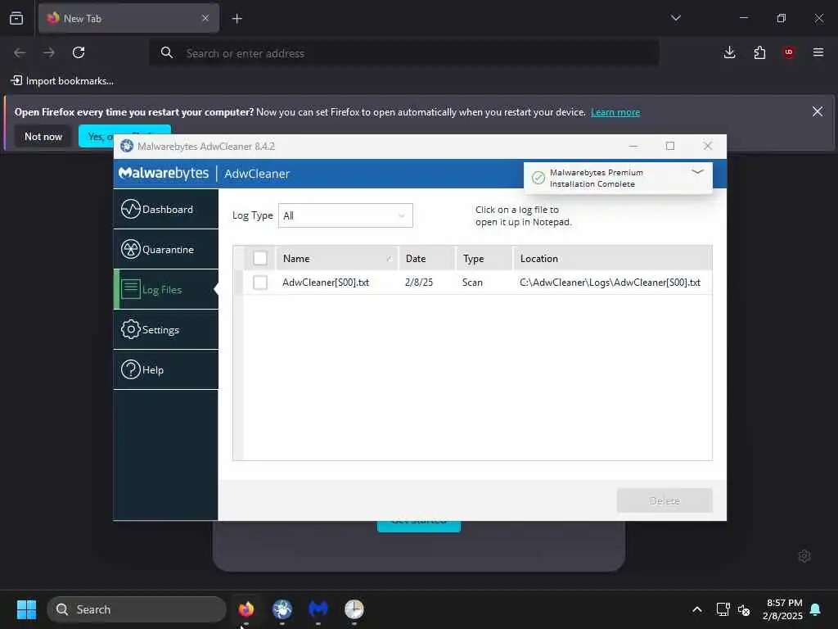Go forward in Firefox
This screenshot has width=838, height=629.
48,52
